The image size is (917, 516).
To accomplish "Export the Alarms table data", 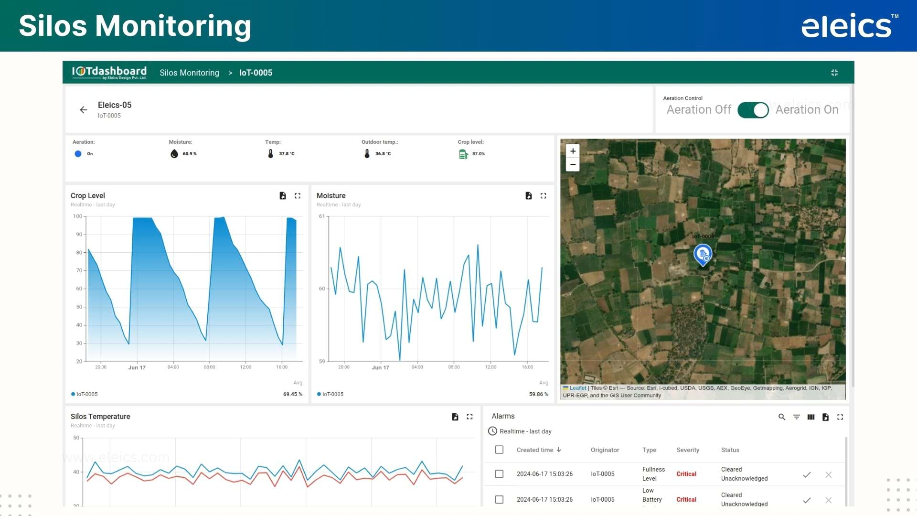I will pyautogui.click(x=825, y=417).
